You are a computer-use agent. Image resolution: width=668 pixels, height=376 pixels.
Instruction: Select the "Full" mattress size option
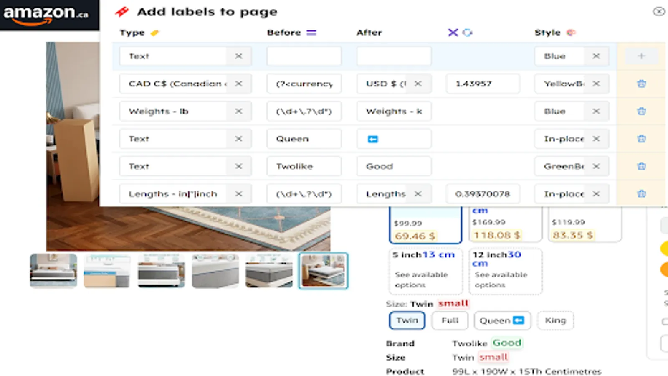coord(450,320)
